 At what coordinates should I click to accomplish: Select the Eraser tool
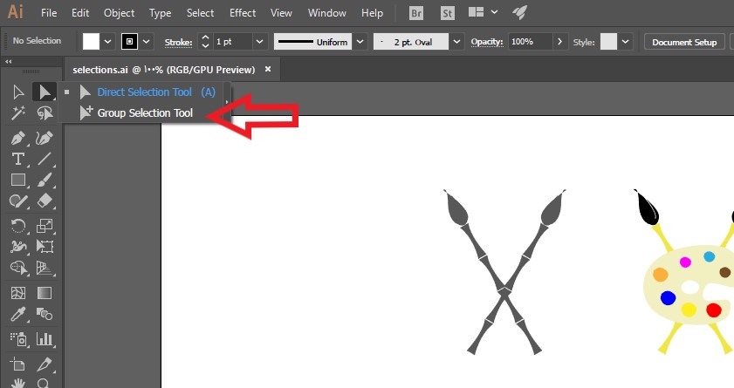click(45, 201)
